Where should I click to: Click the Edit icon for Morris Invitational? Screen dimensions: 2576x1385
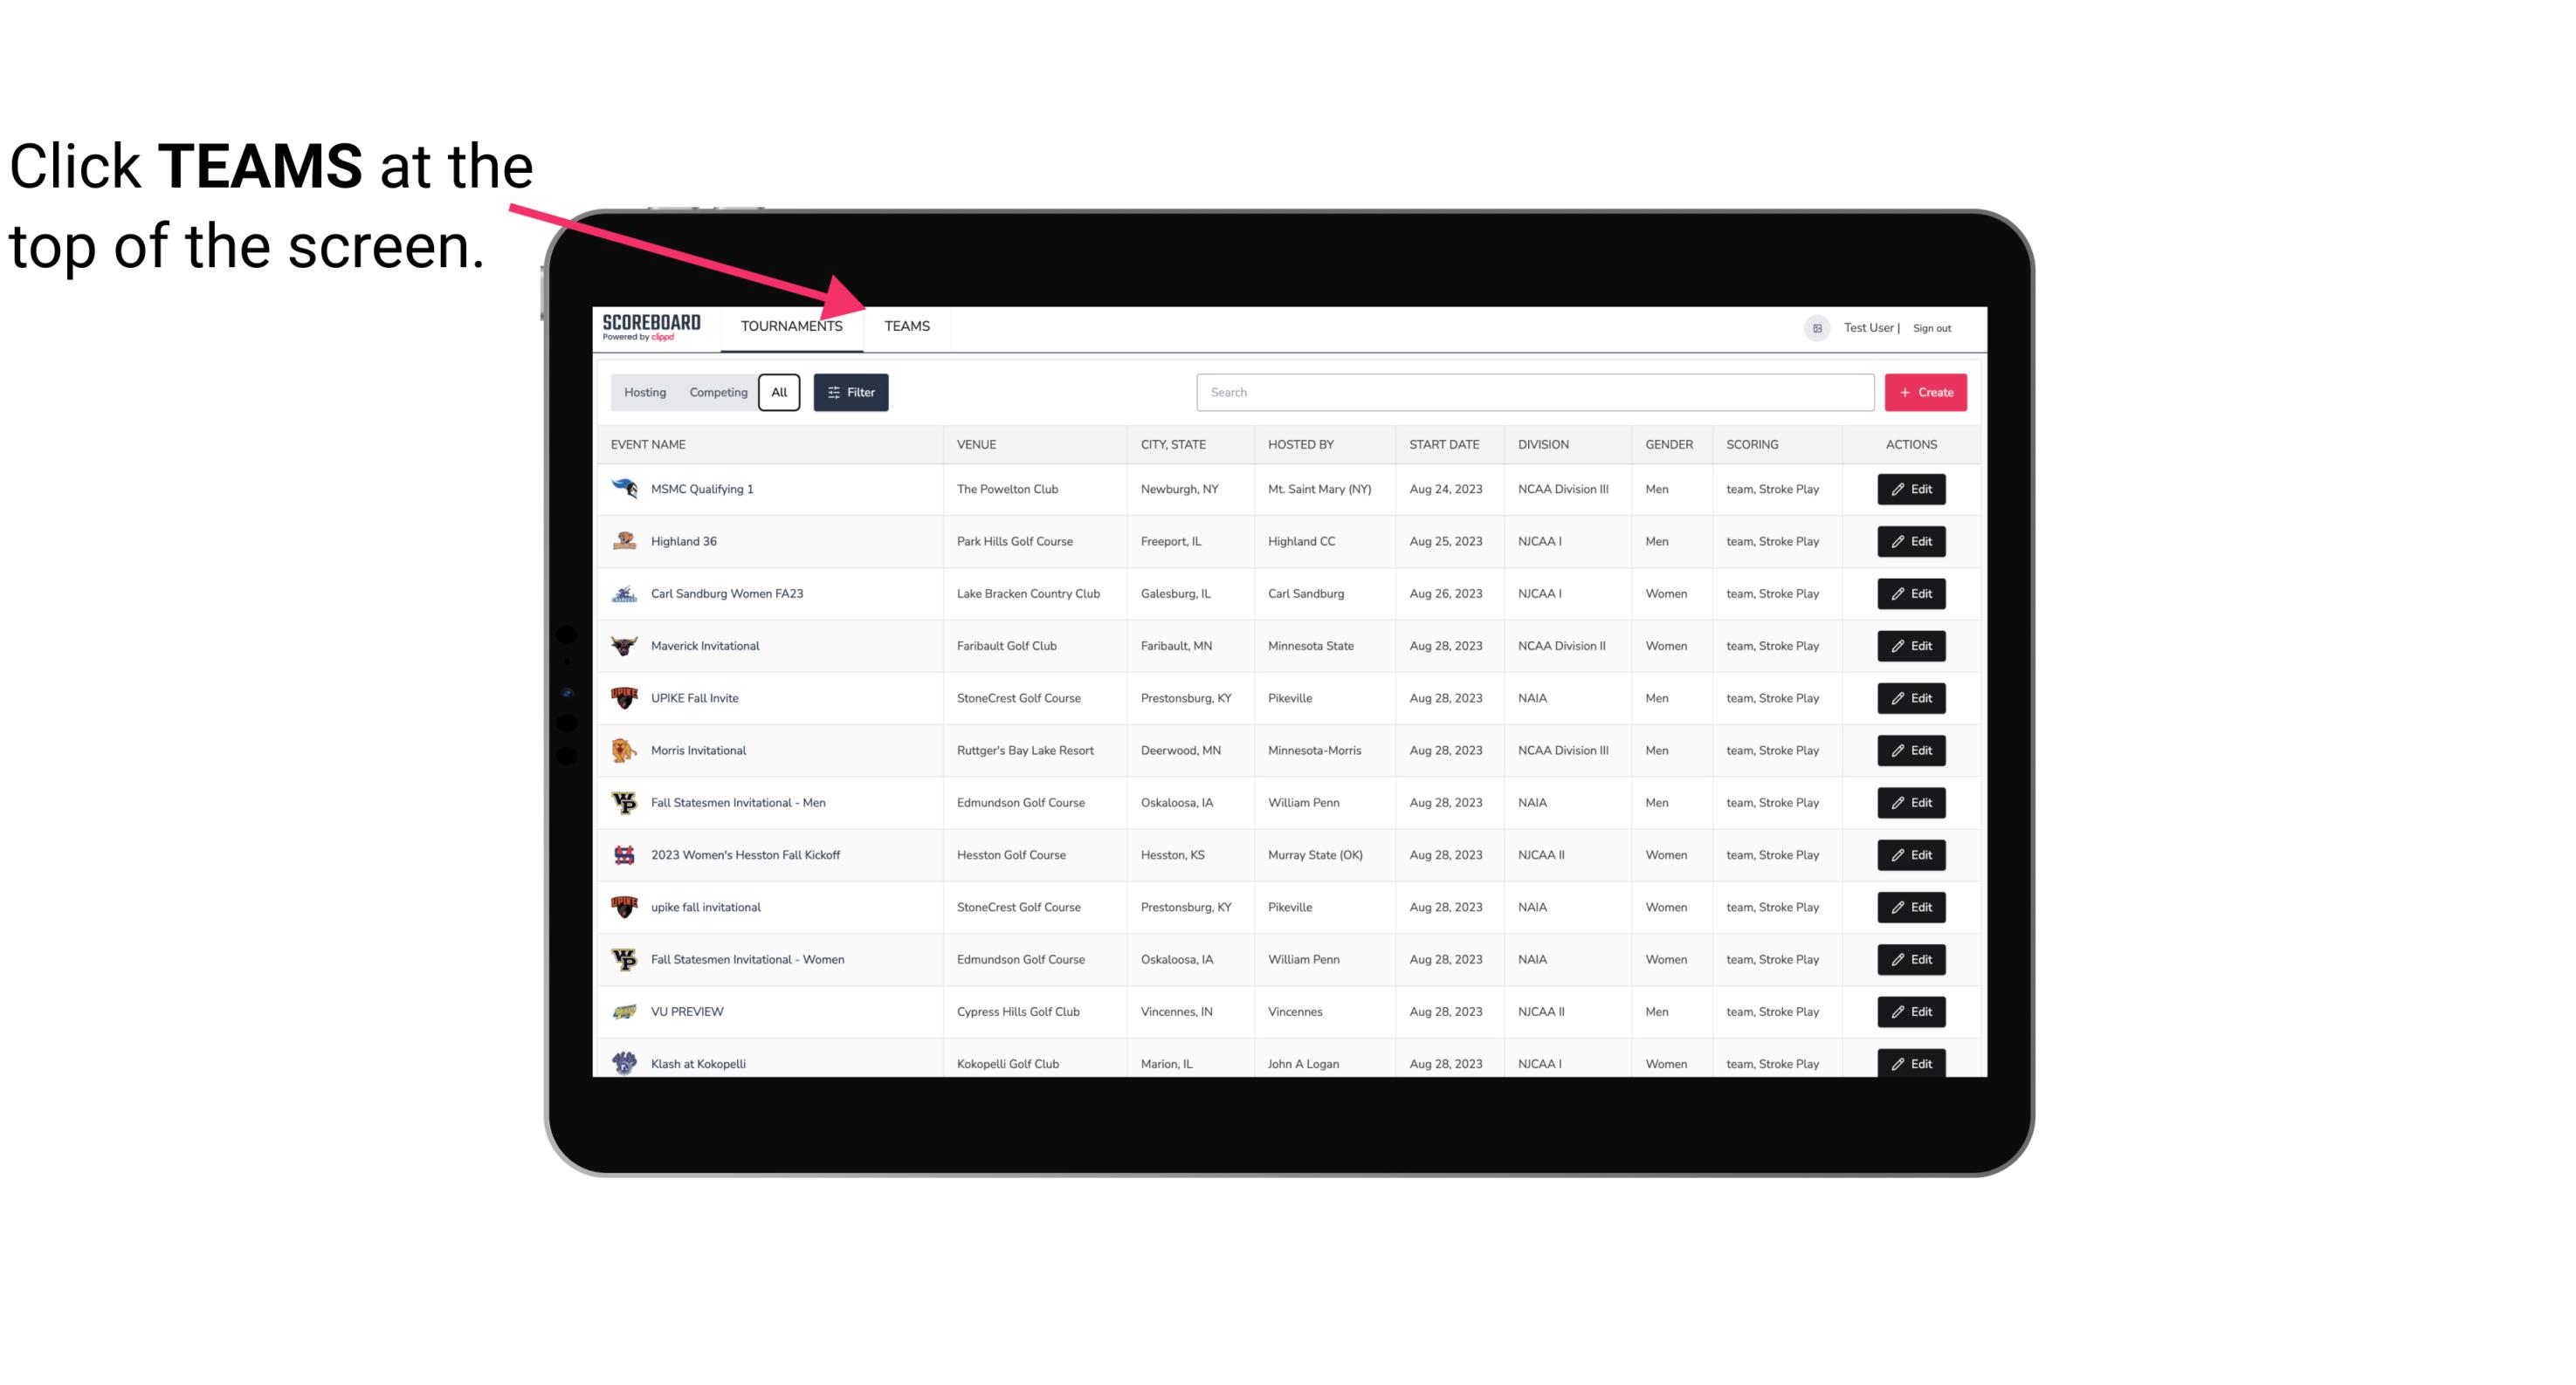pos(1911,751)
